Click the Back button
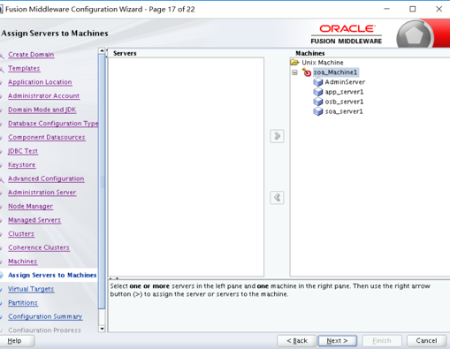The width and height of the screenshot is (450, 349). 297,341
